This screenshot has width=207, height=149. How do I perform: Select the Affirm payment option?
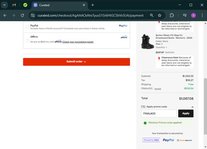27,41
